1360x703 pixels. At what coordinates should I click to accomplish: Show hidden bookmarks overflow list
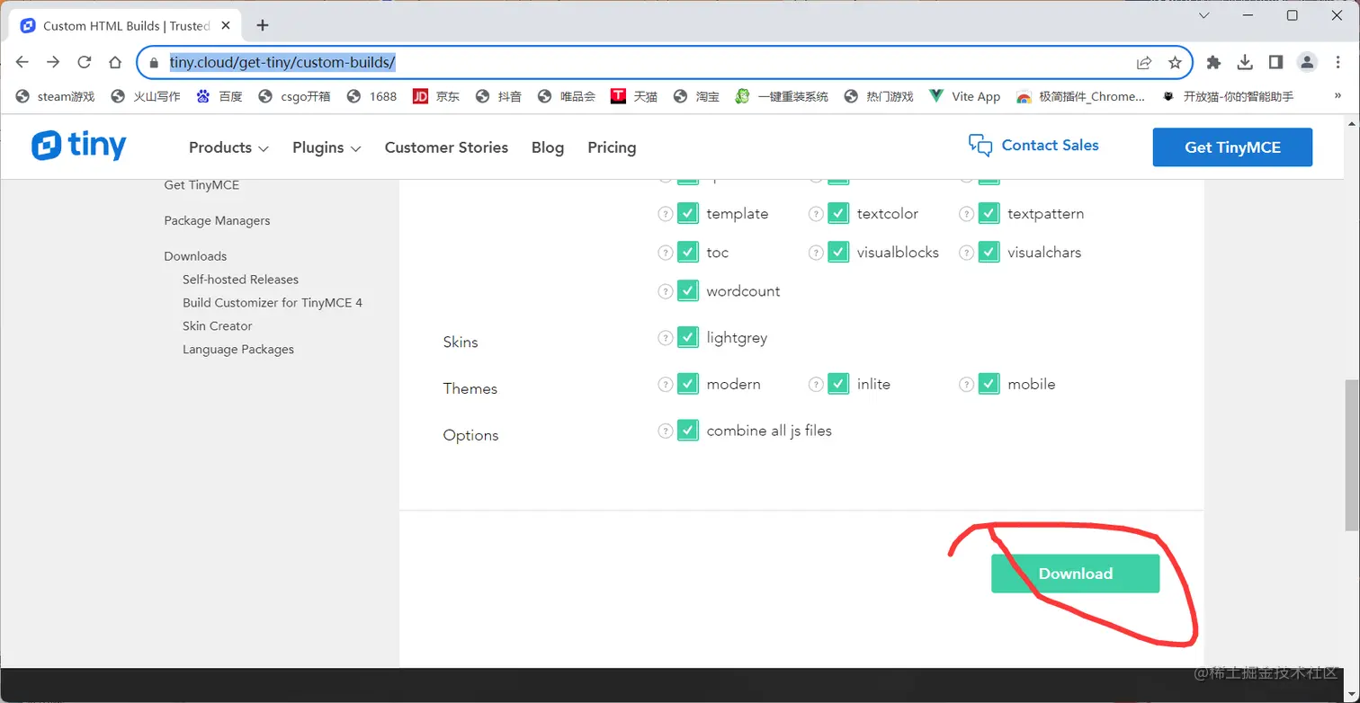click(1338, 95)
